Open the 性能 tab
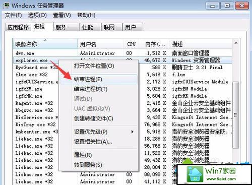 pyautogui.click(x=90, y=27)
